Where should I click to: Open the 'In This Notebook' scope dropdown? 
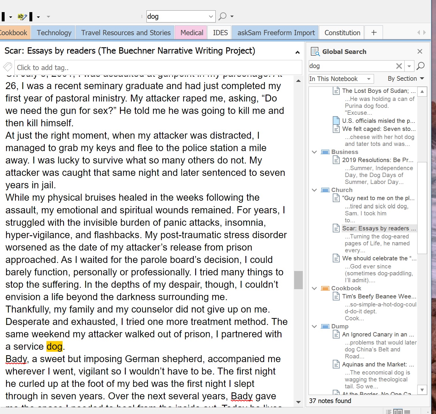(x=341, y=79)
